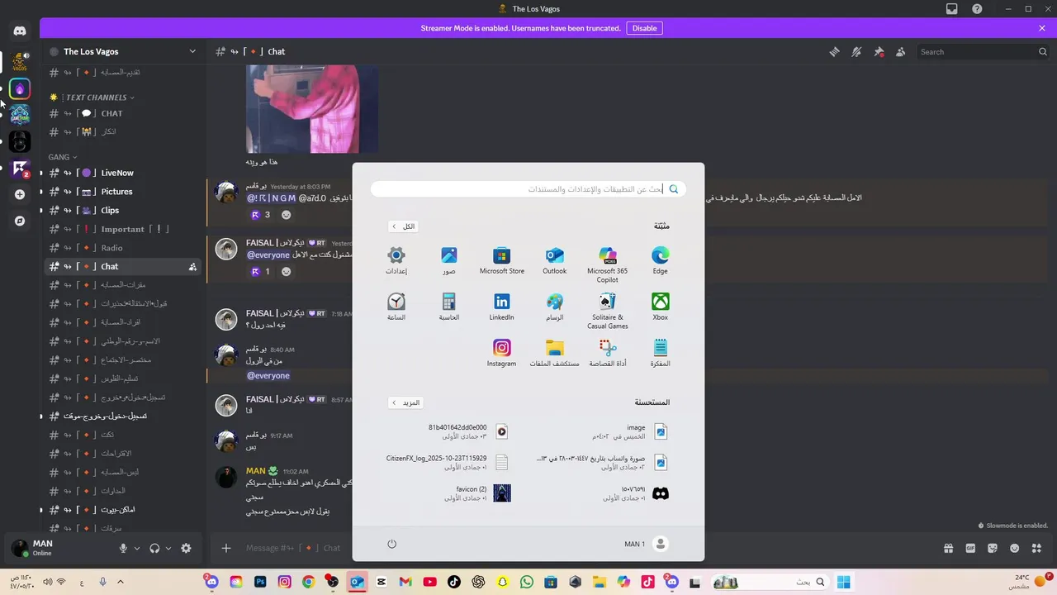1057x595 pixels.
Task: Open the Pictures channel
Action: [x=122, y=192]
